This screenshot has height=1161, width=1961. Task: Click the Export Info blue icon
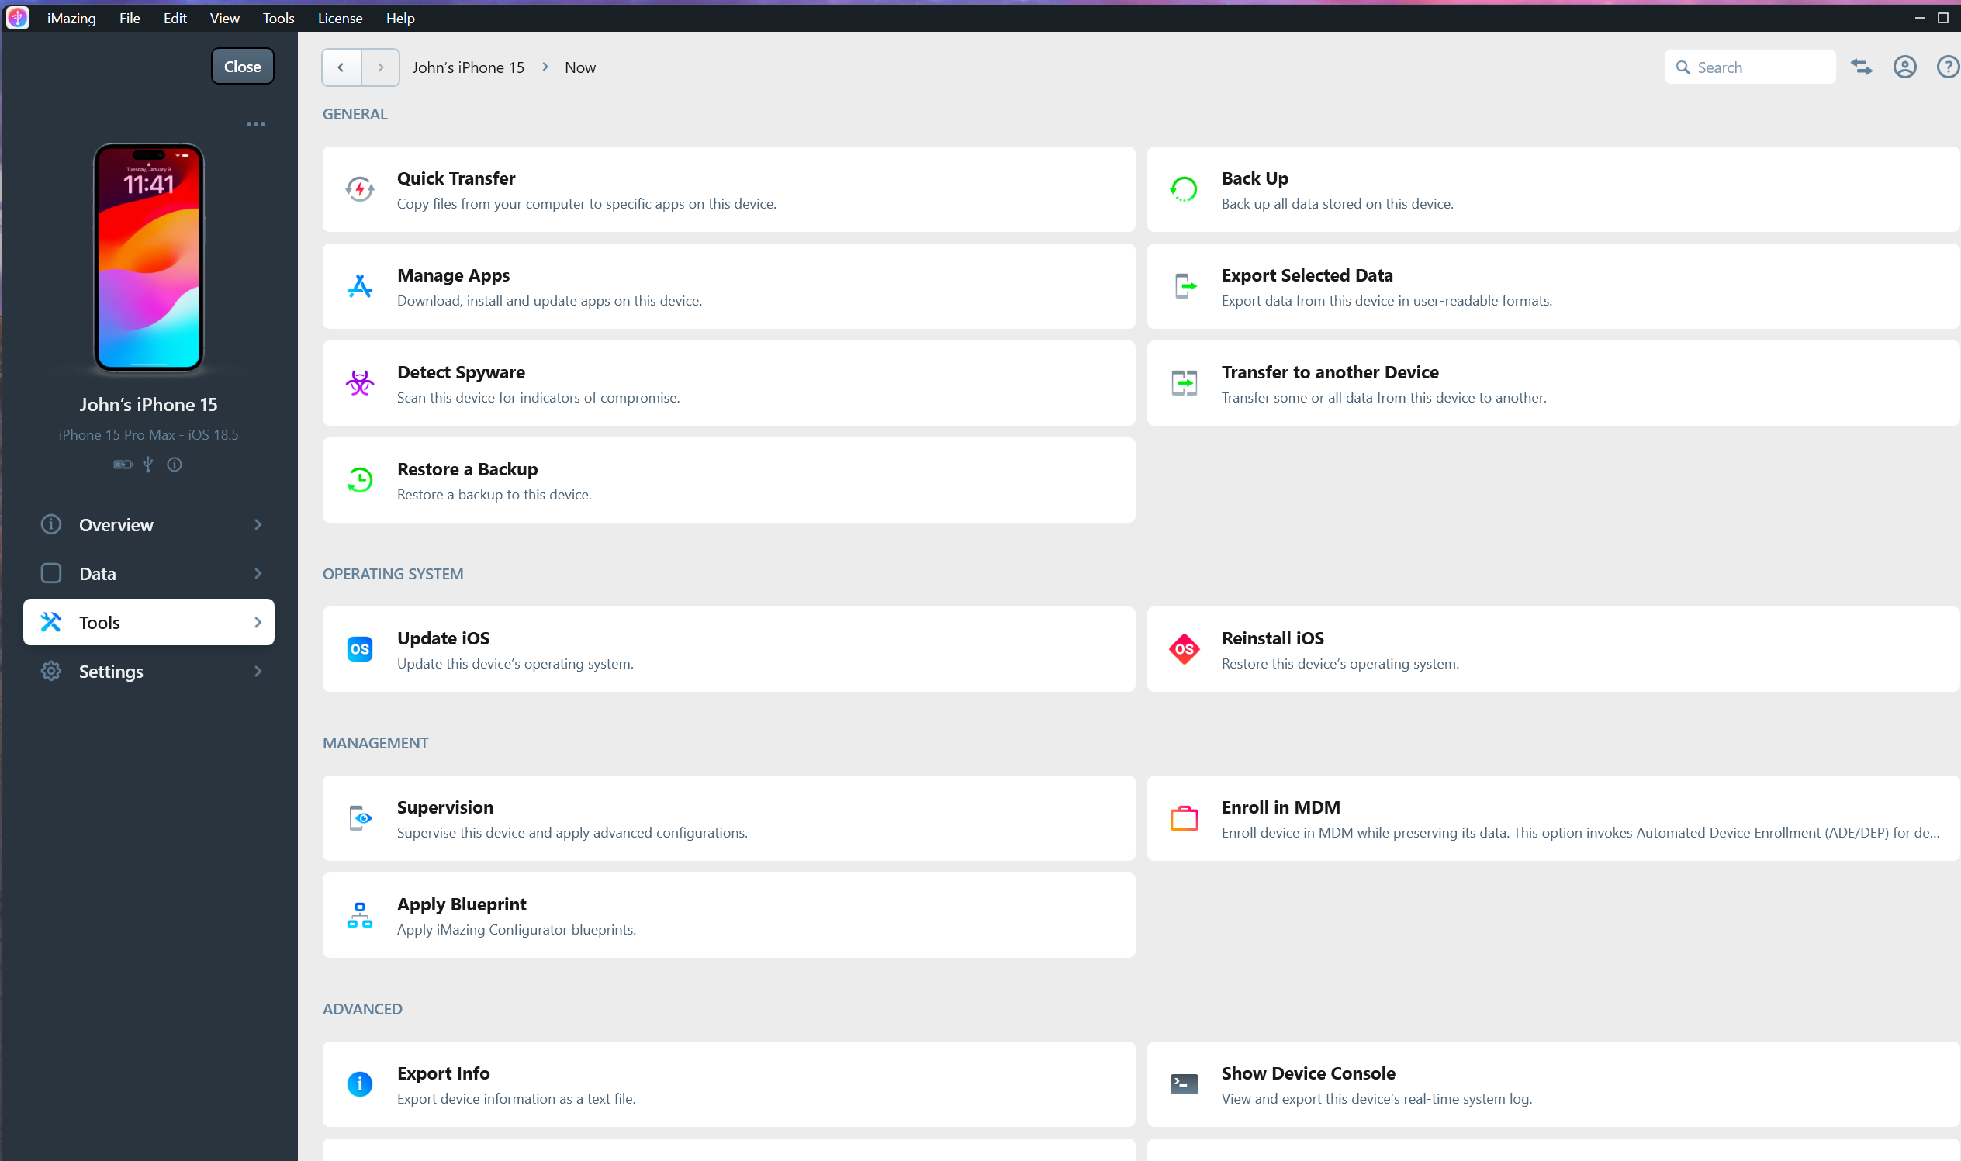(359, 1084)
